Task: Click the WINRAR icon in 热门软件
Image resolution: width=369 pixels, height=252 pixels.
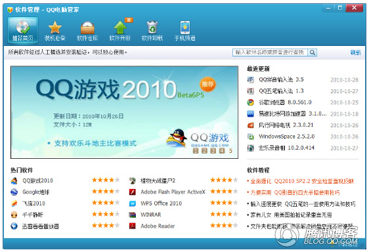Action: pos(133,215)
